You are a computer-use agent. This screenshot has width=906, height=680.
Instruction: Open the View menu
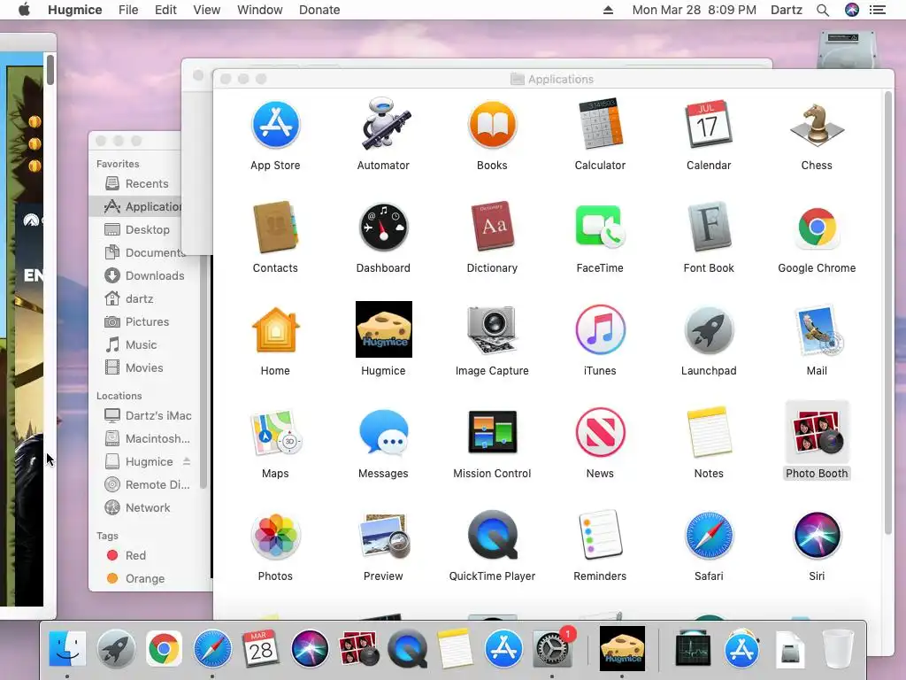(x=207, y=10)
